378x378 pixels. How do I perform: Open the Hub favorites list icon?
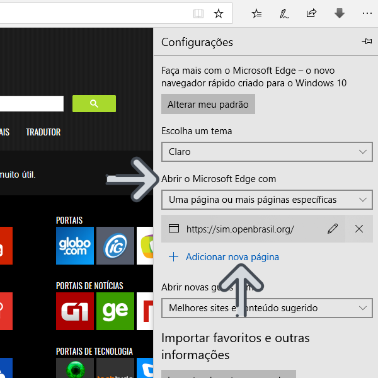(x=257, y=13)
